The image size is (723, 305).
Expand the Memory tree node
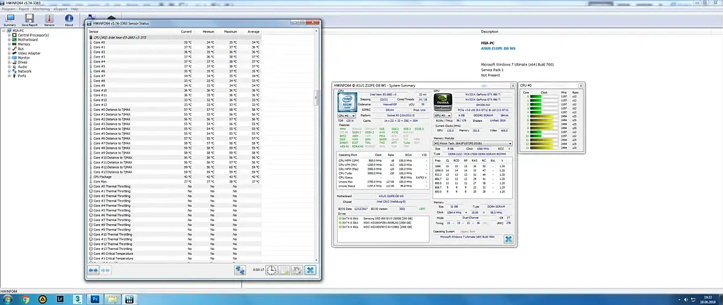[x=9, y=44]
